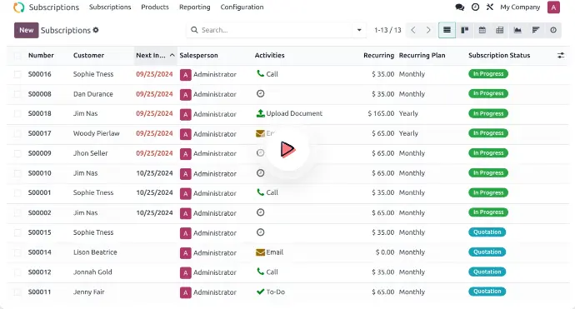This screenshot has height=309, width=575.
Task: Open the Products menu
Action: 155,7
